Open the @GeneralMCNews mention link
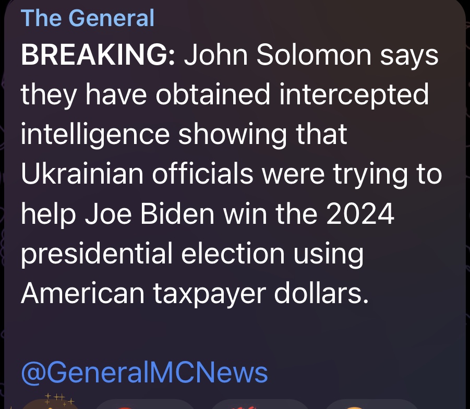The height and width of the screenshot is (409, 470). [x=144, y=372]
